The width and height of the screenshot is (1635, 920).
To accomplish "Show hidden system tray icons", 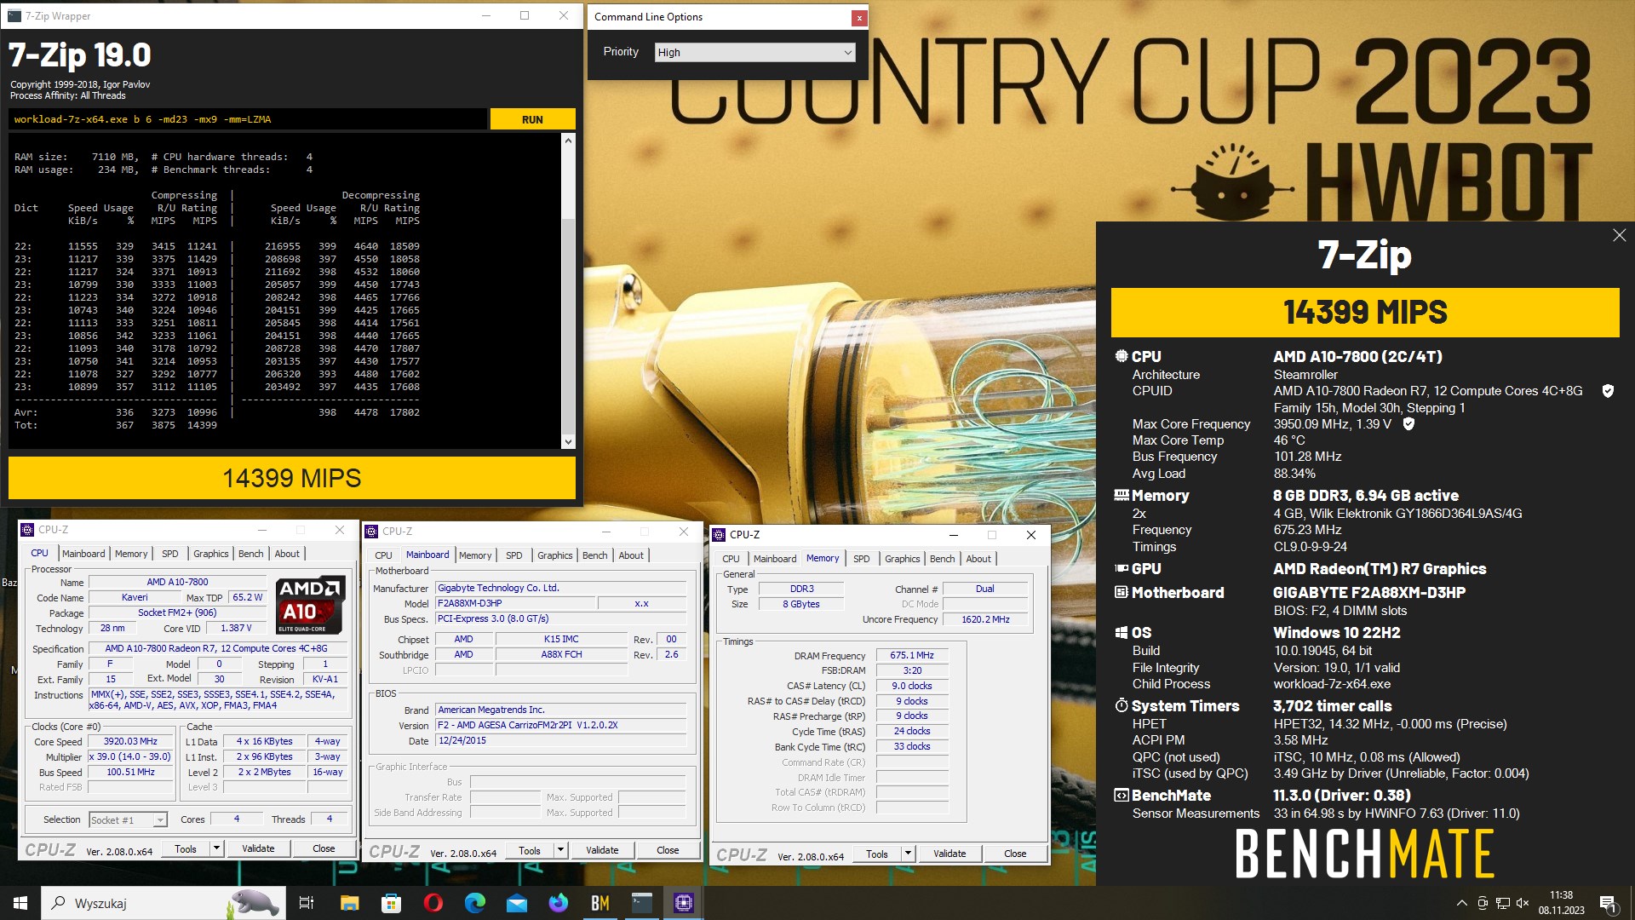I will (x=1461, y=903).
